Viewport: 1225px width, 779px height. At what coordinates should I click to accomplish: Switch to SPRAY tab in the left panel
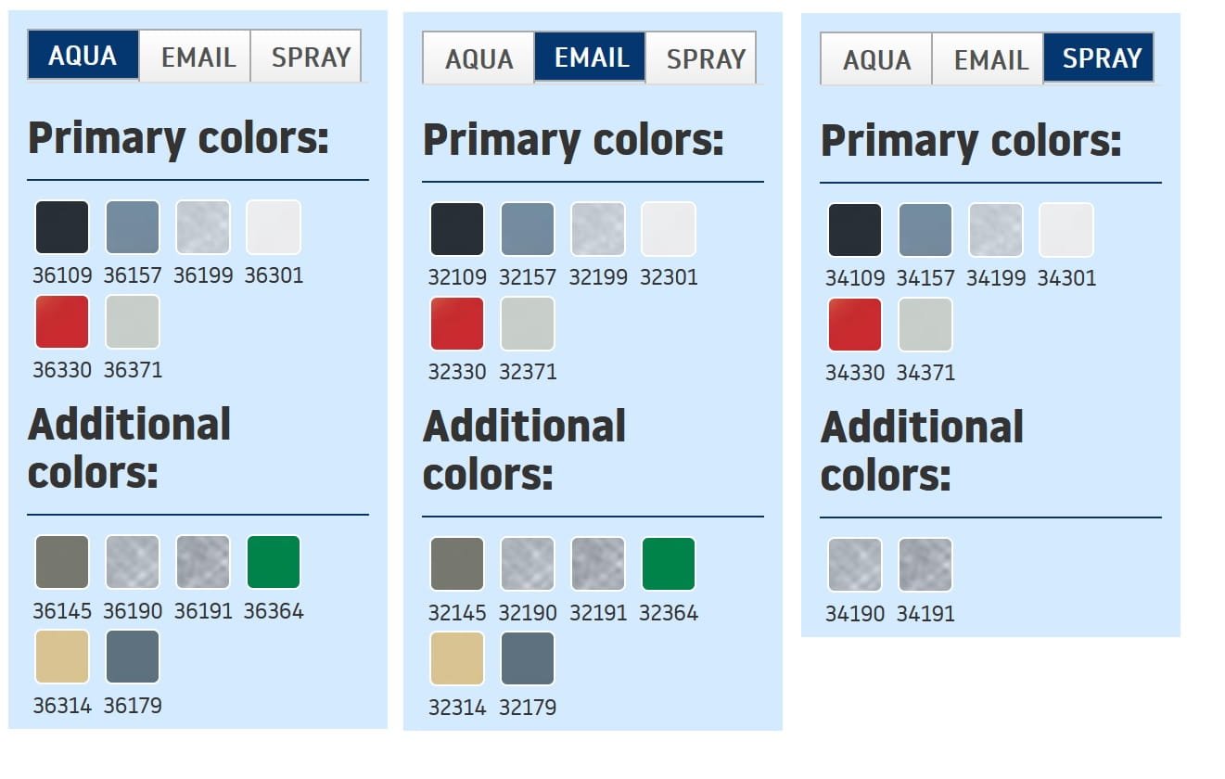tap(310, 57)
